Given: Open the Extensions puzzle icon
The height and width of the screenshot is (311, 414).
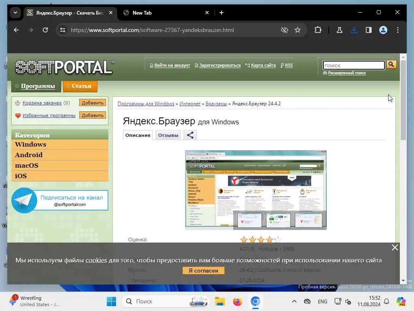Looking at the screenshot, I should [318, 30].
